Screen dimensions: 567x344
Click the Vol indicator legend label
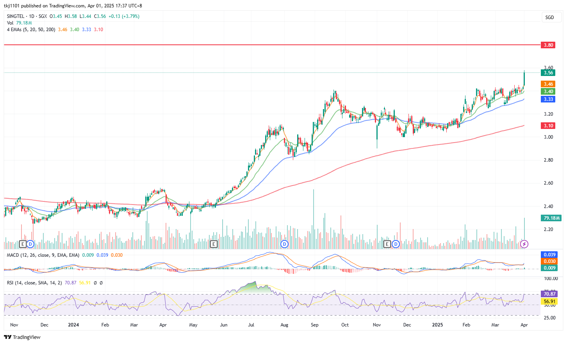[x=10, y=23]
